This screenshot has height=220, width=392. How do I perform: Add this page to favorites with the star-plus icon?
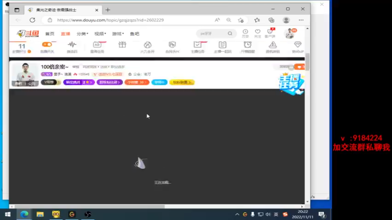(241, 20)
